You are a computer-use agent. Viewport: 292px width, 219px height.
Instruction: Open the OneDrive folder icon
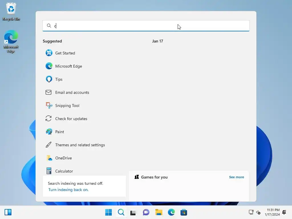(49, 158)
